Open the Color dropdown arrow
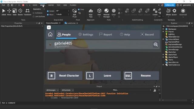The width and height of the screenshot is (194, 109). [x=114, y=17]
